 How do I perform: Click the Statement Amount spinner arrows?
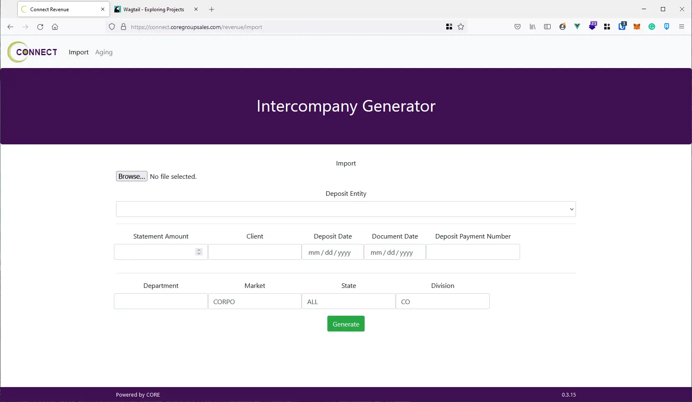199,252
